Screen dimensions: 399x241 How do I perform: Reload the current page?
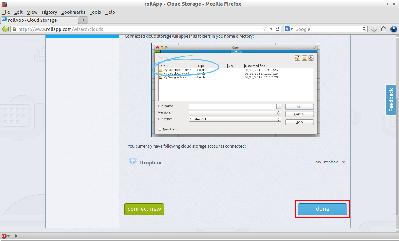tap(278, 29)
